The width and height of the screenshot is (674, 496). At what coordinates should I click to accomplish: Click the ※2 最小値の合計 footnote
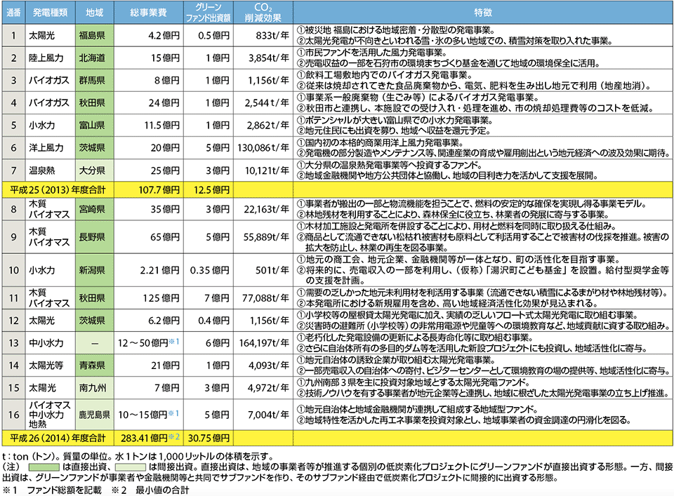click(x=150, y=490)
